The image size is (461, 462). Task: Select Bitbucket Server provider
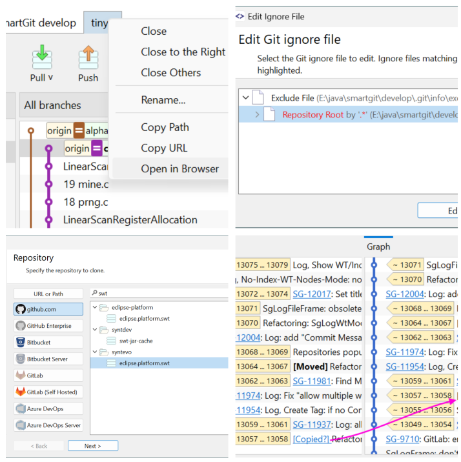pos(48,359)
